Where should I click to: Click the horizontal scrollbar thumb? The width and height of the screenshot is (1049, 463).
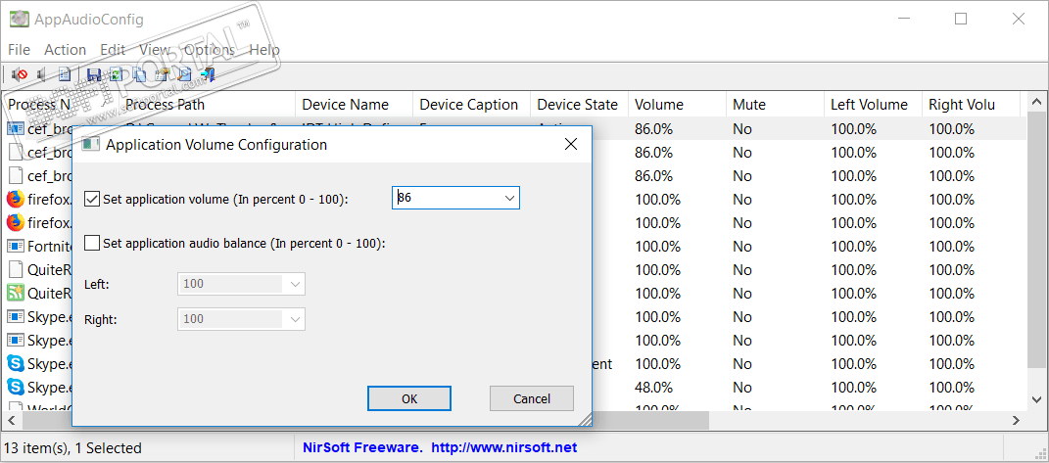click(x=392, y=419)
